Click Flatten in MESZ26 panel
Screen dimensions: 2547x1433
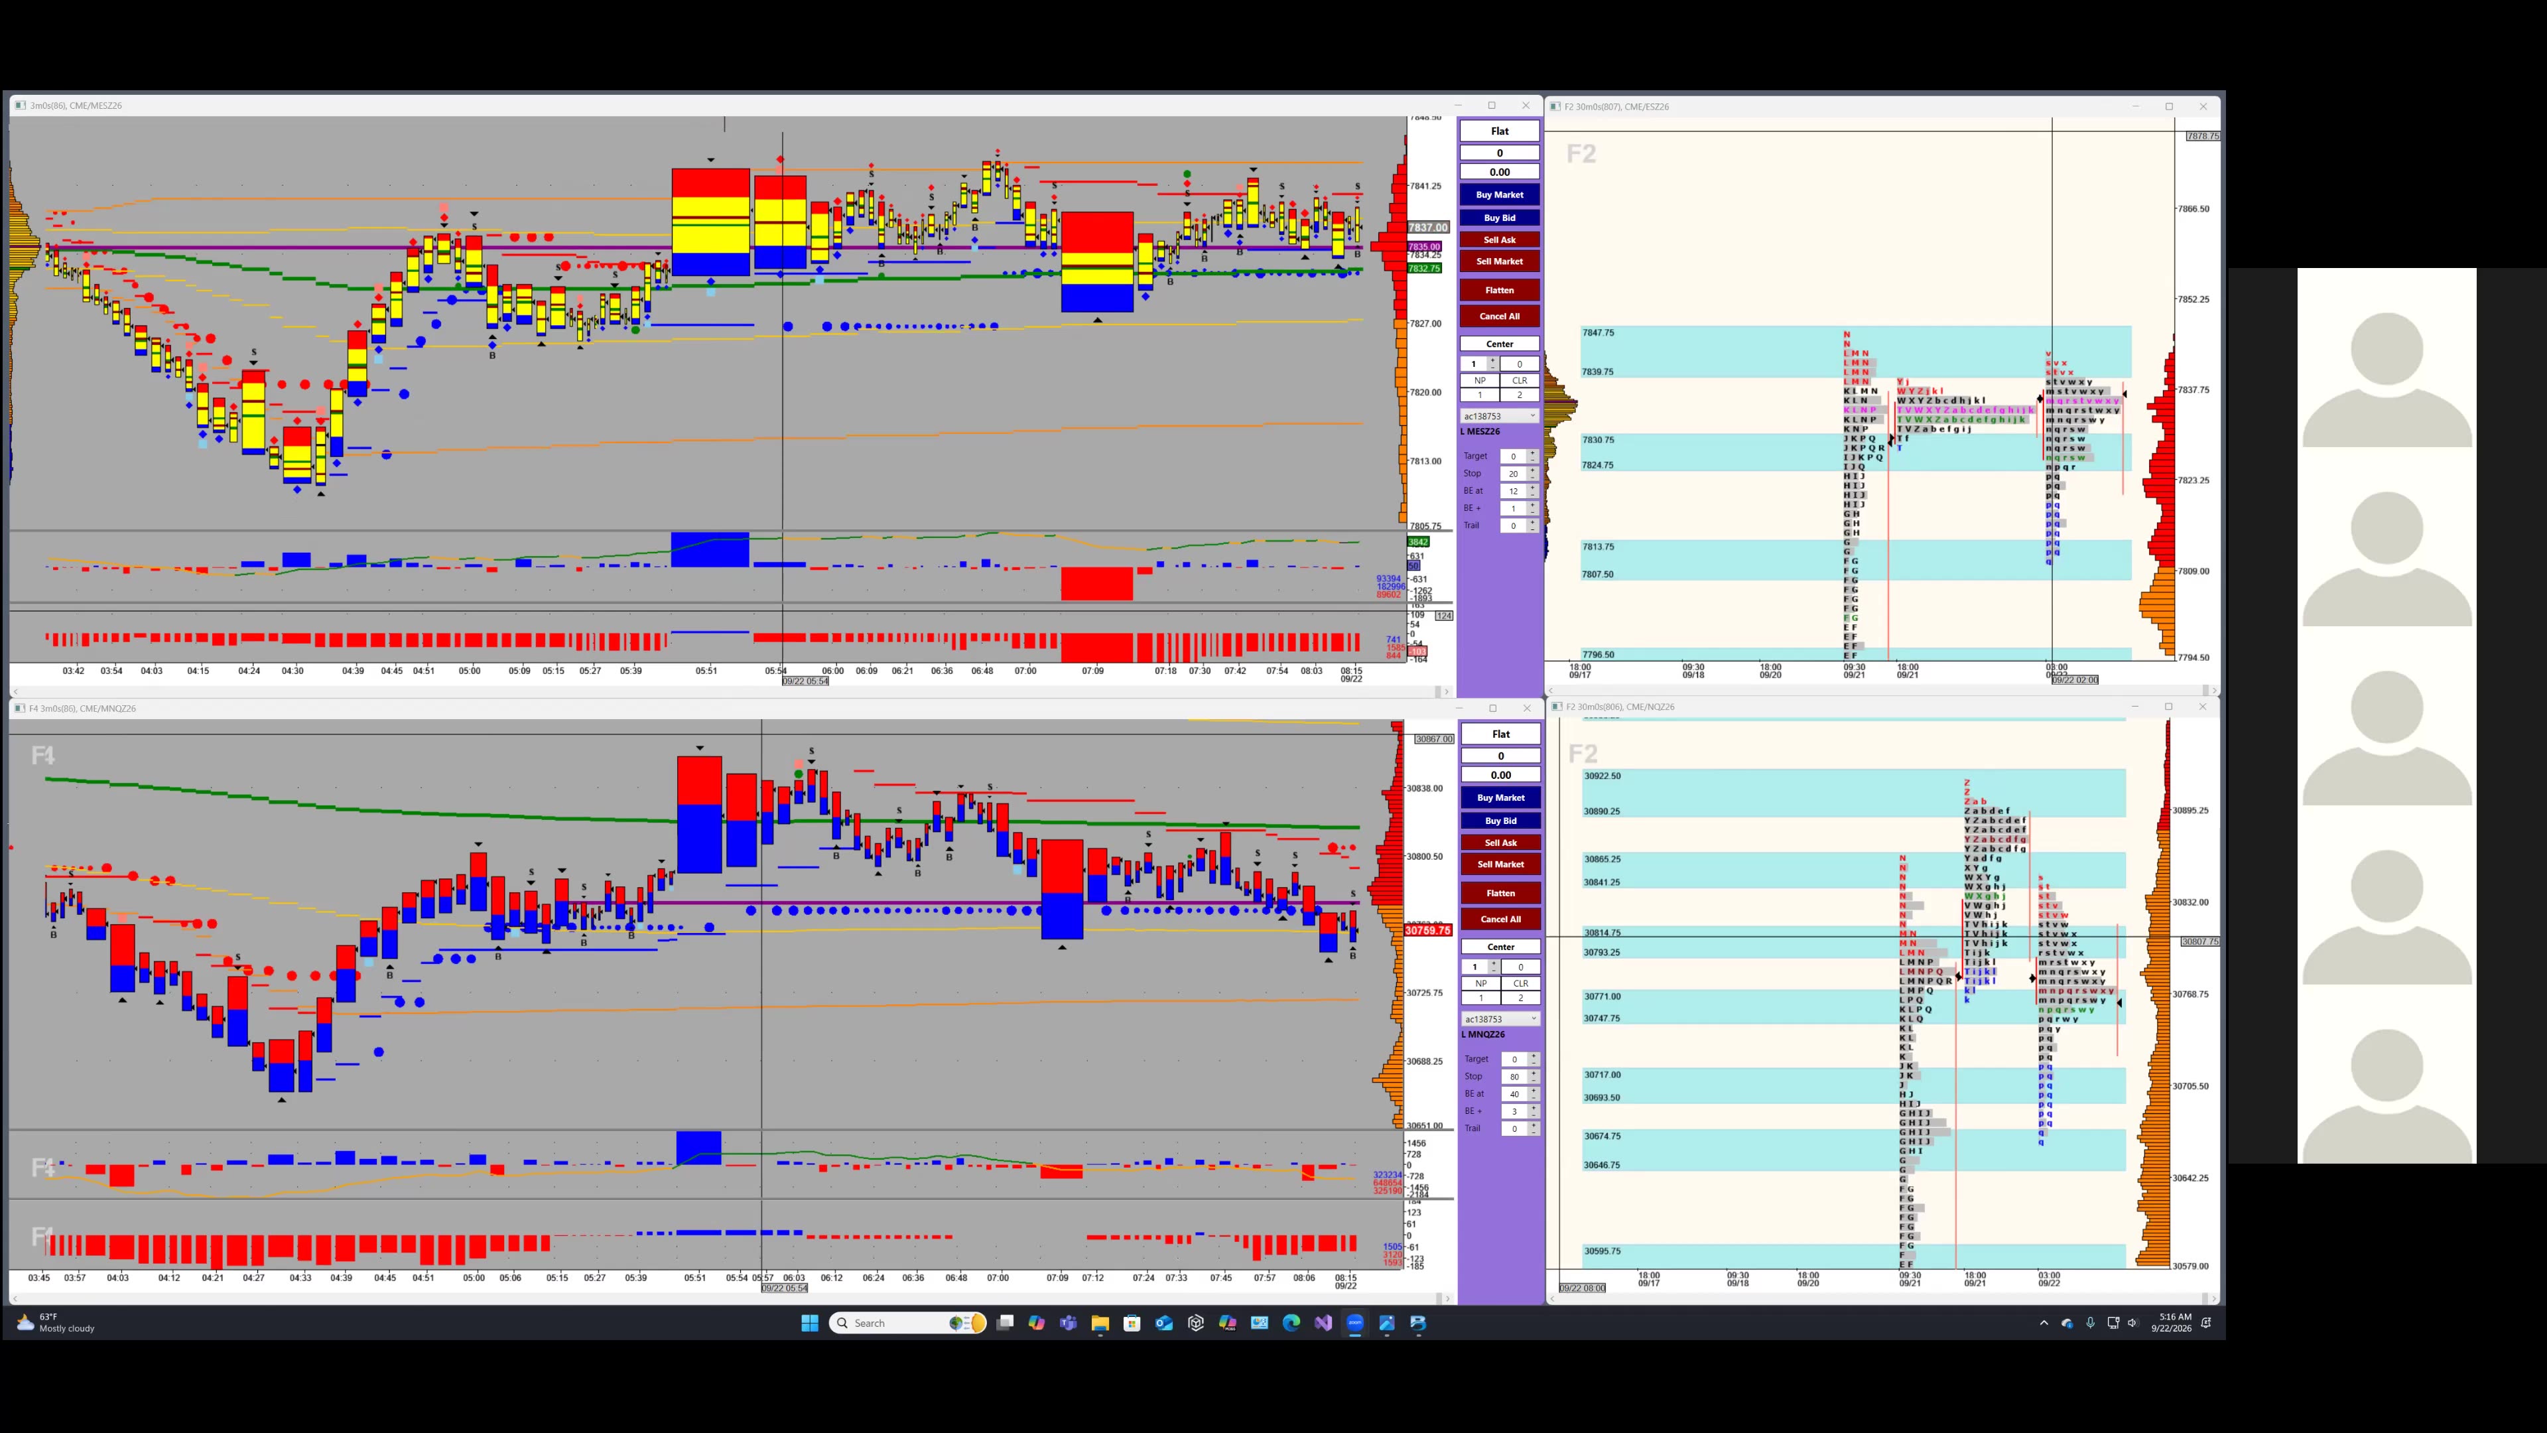[x=1499, y=290]
